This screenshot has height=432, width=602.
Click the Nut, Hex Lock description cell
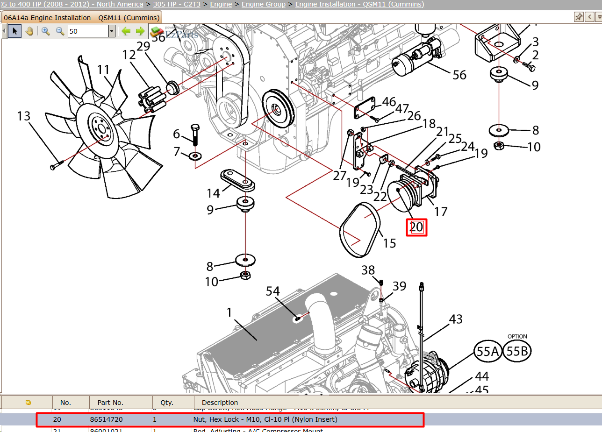(265, 419)
